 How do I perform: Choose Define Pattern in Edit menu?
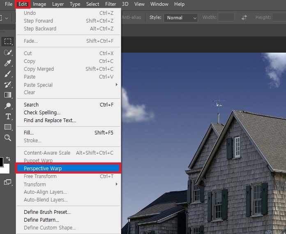click(69, 220)
